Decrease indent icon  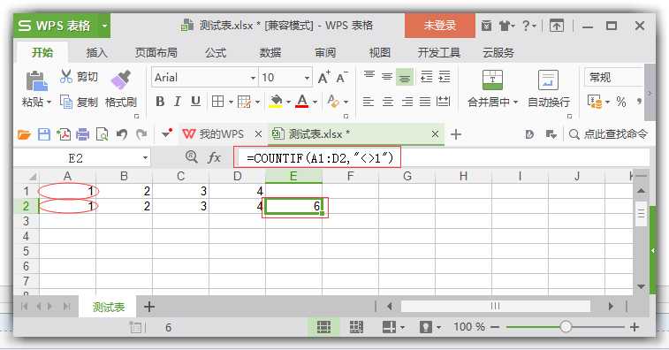426,77
